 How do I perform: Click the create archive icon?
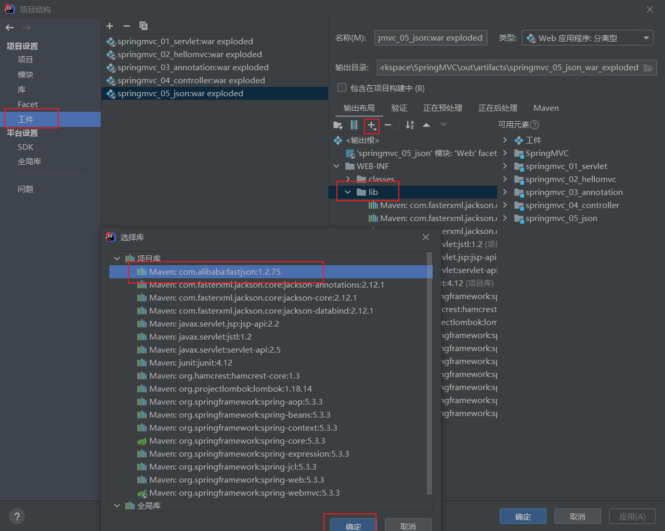(354, 125)
